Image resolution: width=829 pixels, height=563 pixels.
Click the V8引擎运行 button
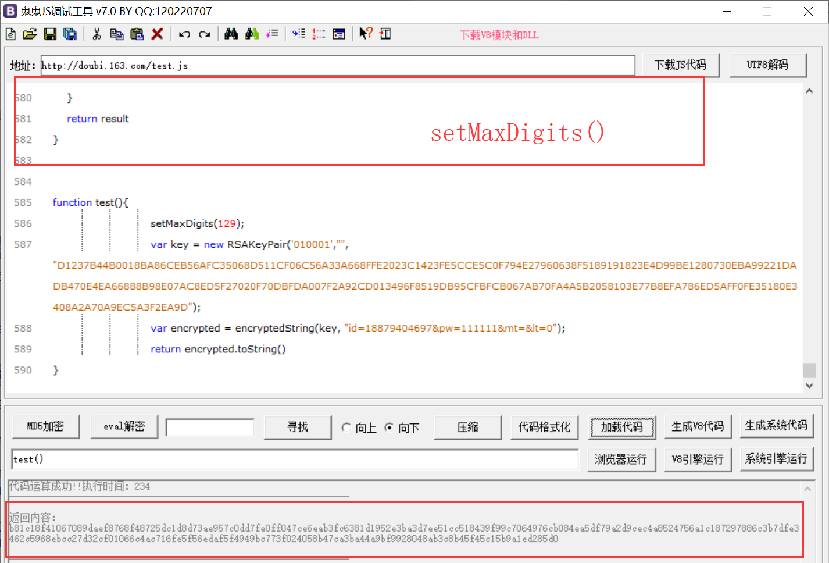(x=698, y=459)
